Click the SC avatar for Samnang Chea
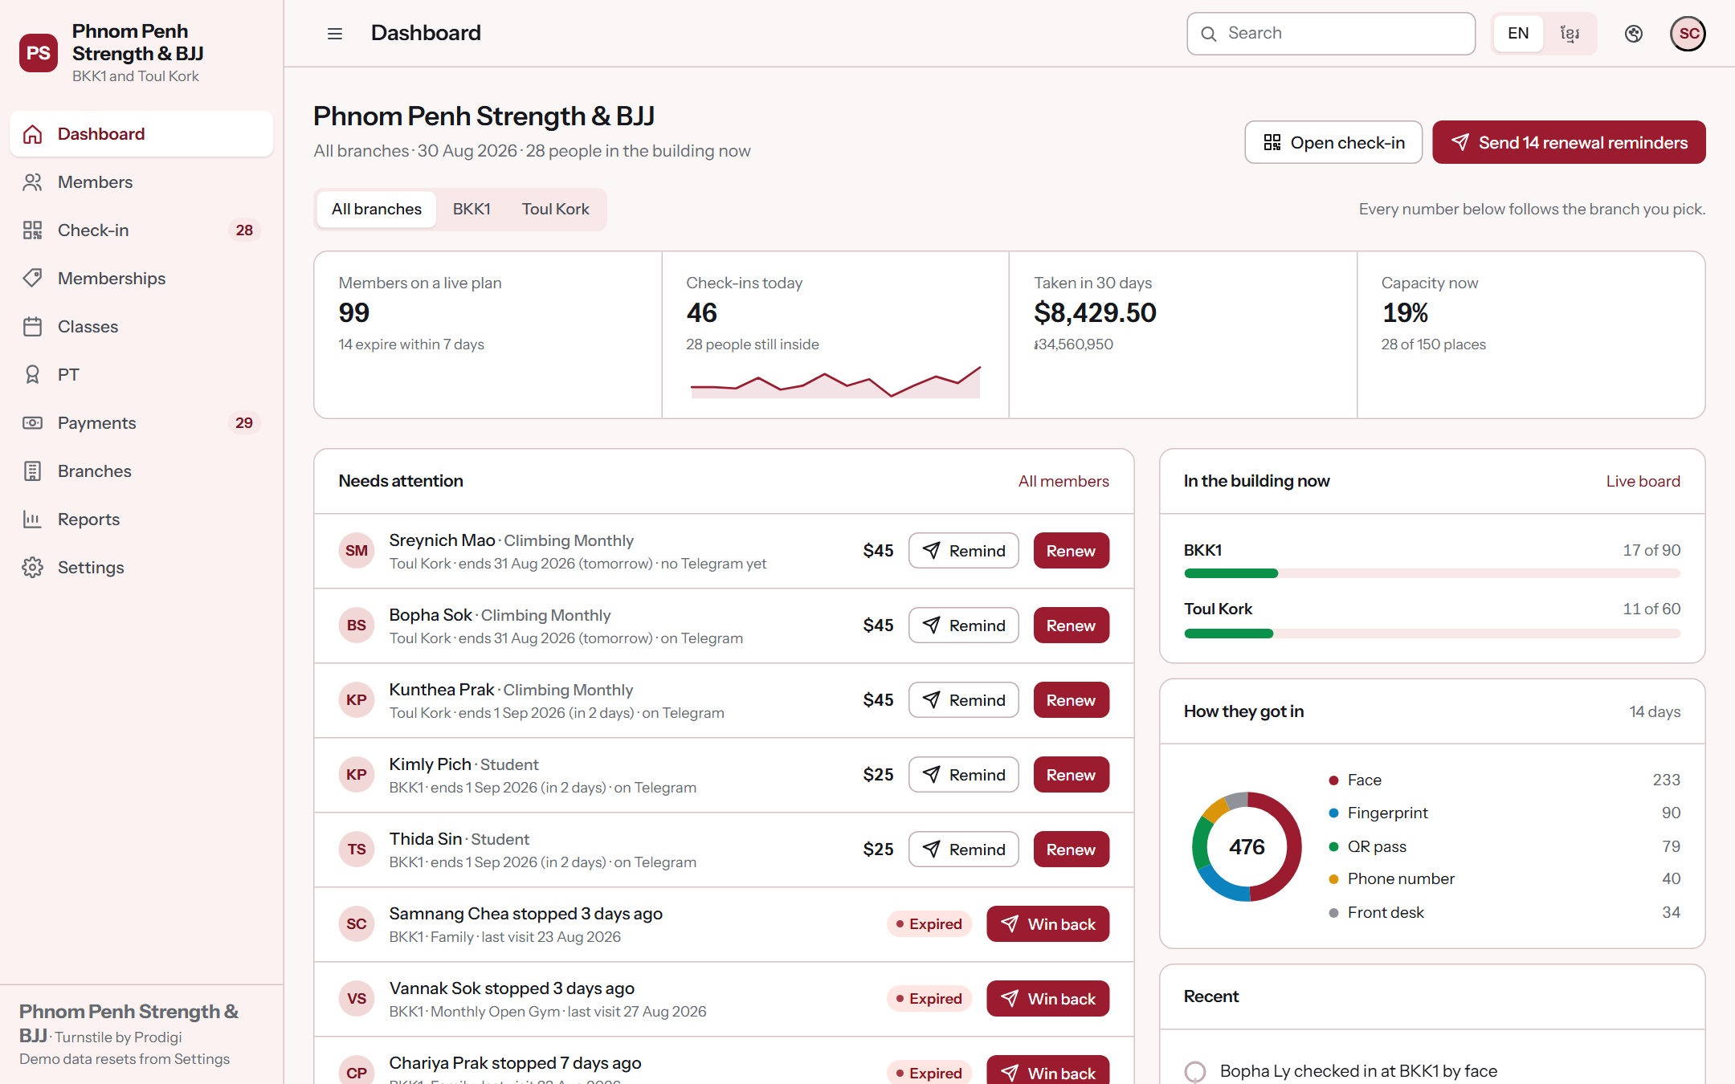The image size is (1735, 1084). (357, 924)
